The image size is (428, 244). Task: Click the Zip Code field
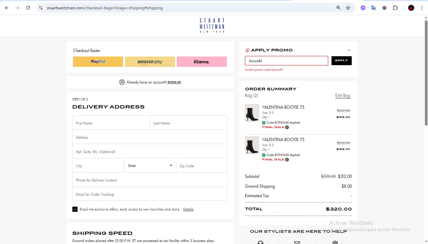pos(202,165)
